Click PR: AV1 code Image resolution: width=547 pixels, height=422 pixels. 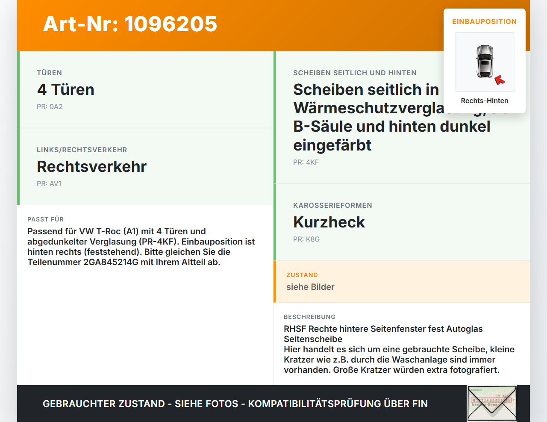coord(49,183)
